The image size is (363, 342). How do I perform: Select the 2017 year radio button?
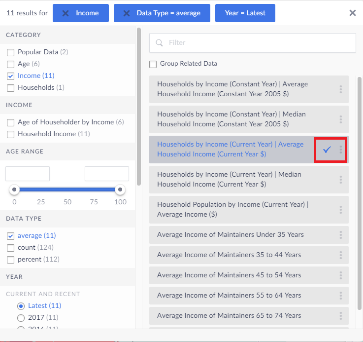coord(21,318)
